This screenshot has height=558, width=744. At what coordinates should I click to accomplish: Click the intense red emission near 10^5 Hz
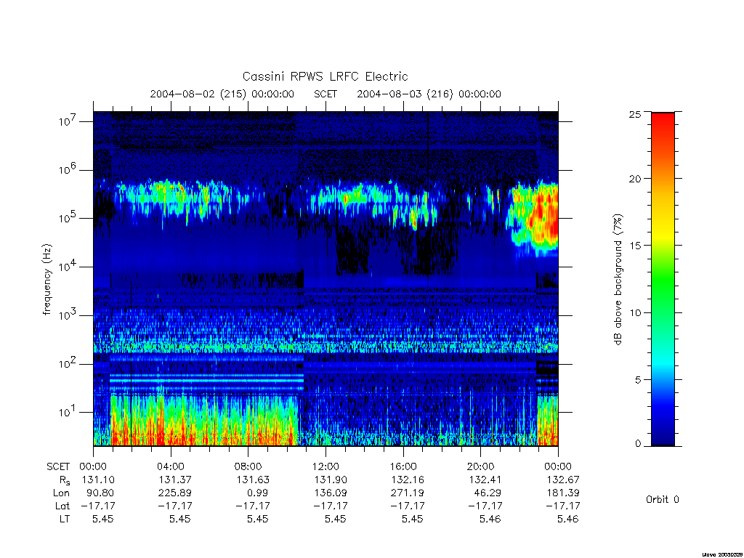[x=546, y=216]
